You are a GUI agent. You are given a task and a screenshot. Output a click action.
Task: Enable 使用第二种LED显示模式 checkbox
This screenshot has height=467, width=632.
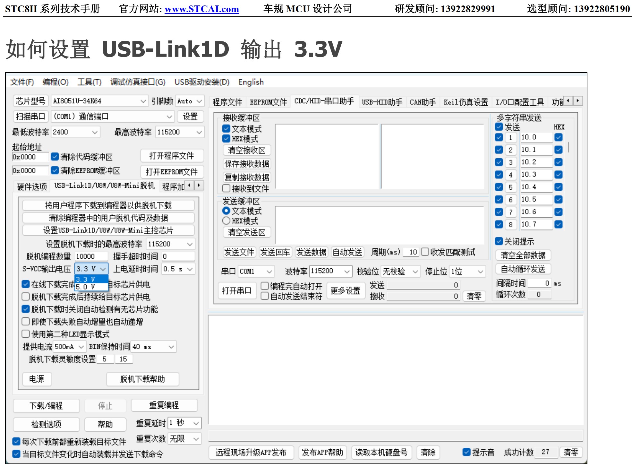click(x=26, y=334)
